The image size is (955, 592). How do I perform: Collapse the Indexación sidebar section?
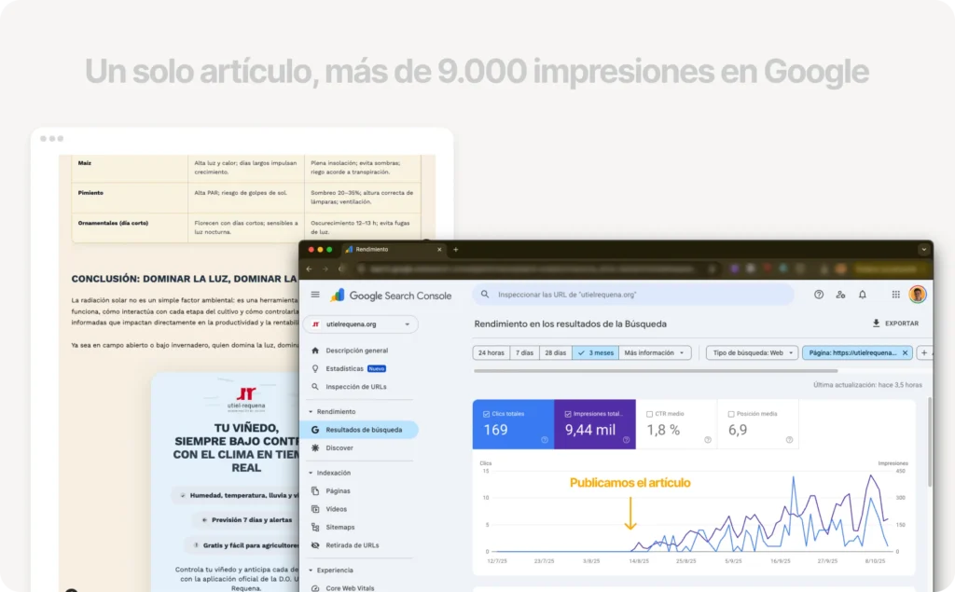click(x=311, y=473)
